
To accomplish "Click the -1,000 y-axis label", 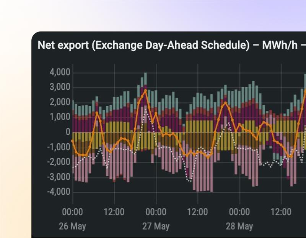I will pos(59,147).
